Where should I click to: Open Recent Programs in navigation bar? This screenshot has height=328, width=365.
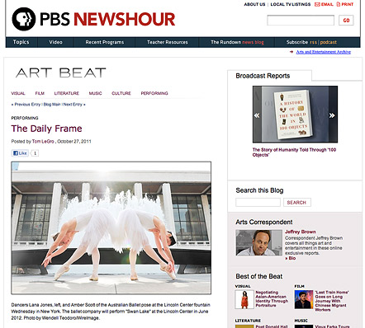[105, 42]
